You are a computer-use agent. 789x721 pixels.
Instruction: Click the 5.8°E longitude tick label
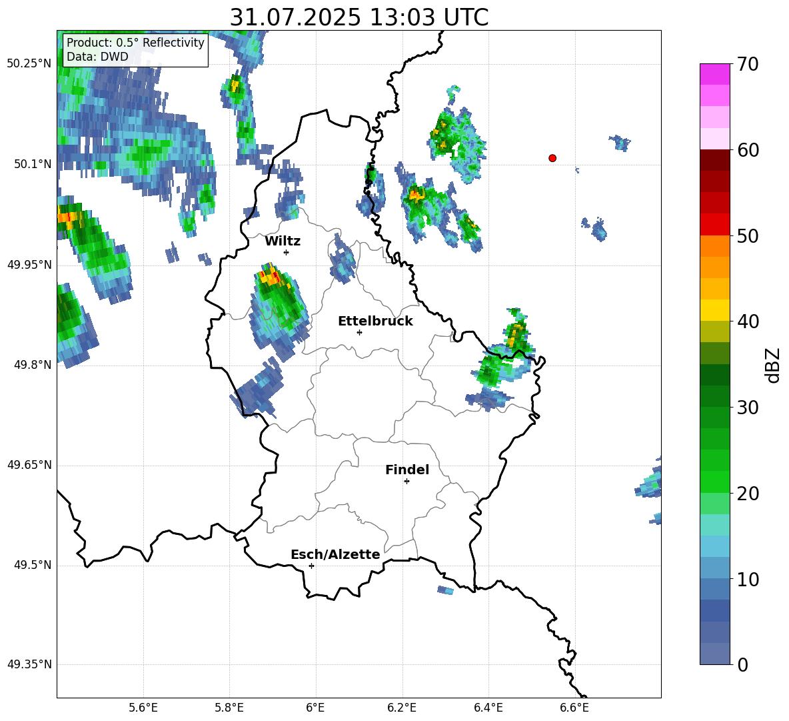point(229,708)
